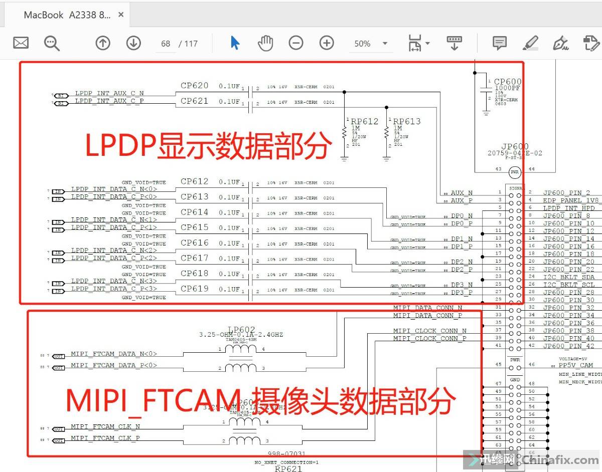
Task: Click the stamp tool icon
Action: (x=592, y=43)
